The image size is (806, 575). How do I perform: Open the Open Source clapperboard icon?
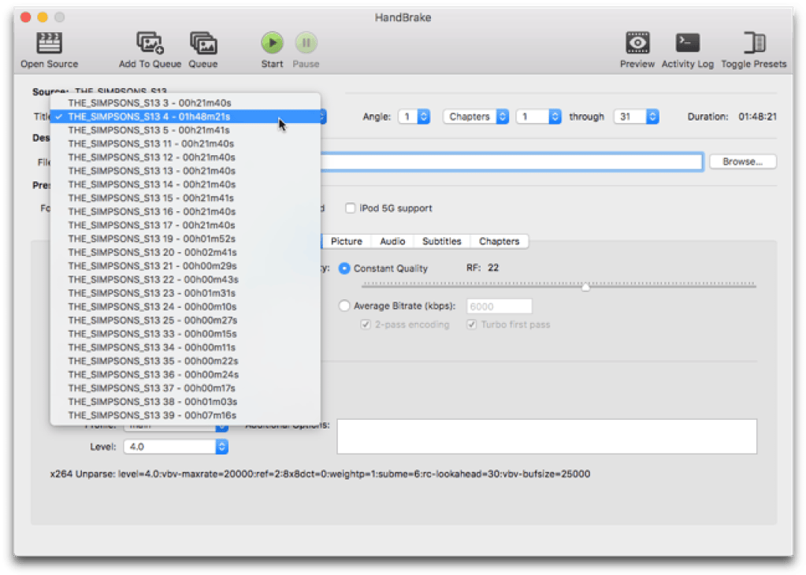coord(50,43)
